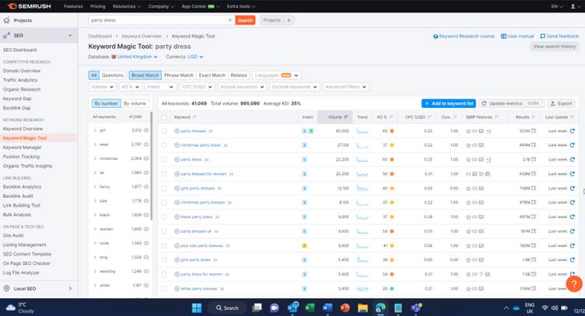Click Add to keyword list button
585x316 pixels.
pyautogui.click(x=448, y=103)
